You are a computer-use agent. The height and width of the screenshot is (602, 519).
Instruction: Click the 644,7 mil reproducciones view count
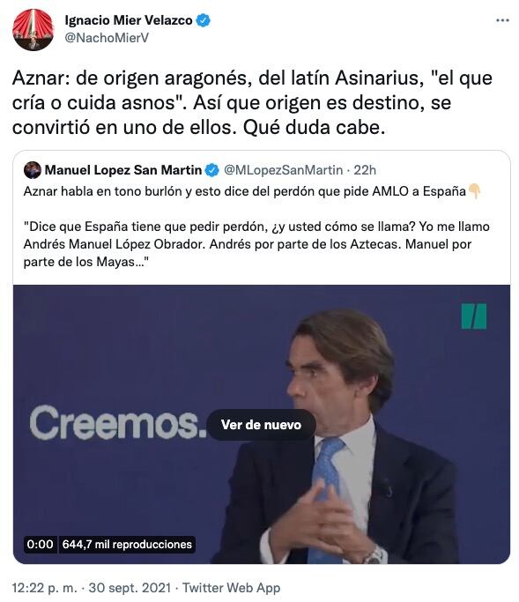(127, 545)
